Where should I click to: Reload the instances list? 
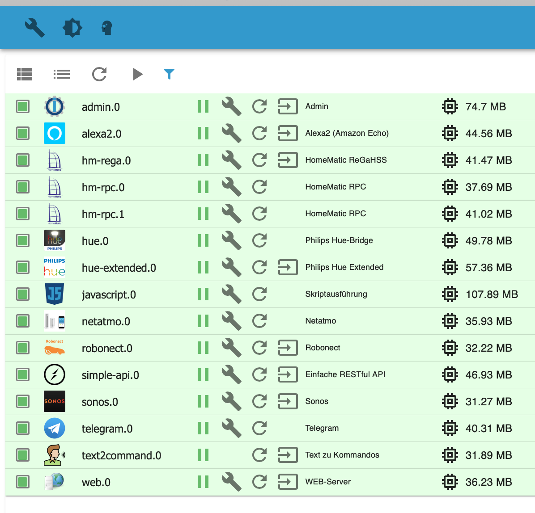click(99, 74)
